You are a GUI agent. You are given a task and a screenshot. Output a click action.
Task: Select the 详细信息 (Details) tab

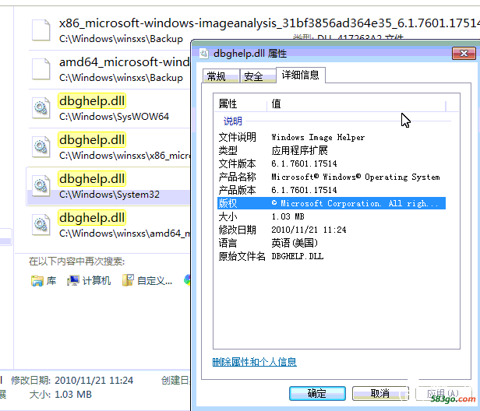point(301,76)
